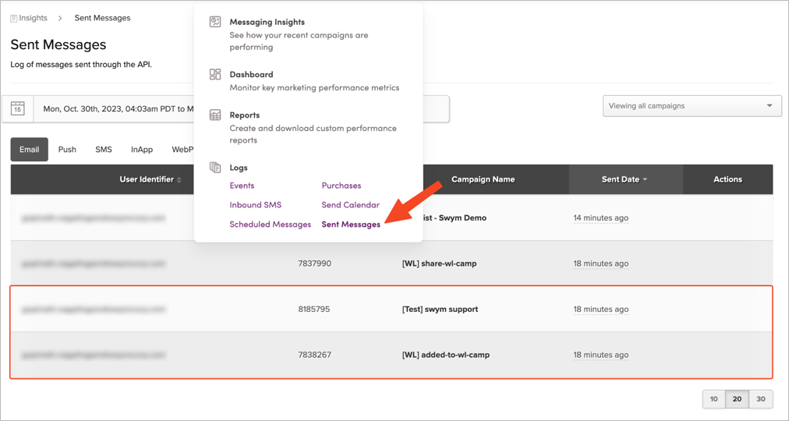This screenshot has height=421, width=789.
Task: Open Scheduled Messages log link
Action: pos(271,225)
